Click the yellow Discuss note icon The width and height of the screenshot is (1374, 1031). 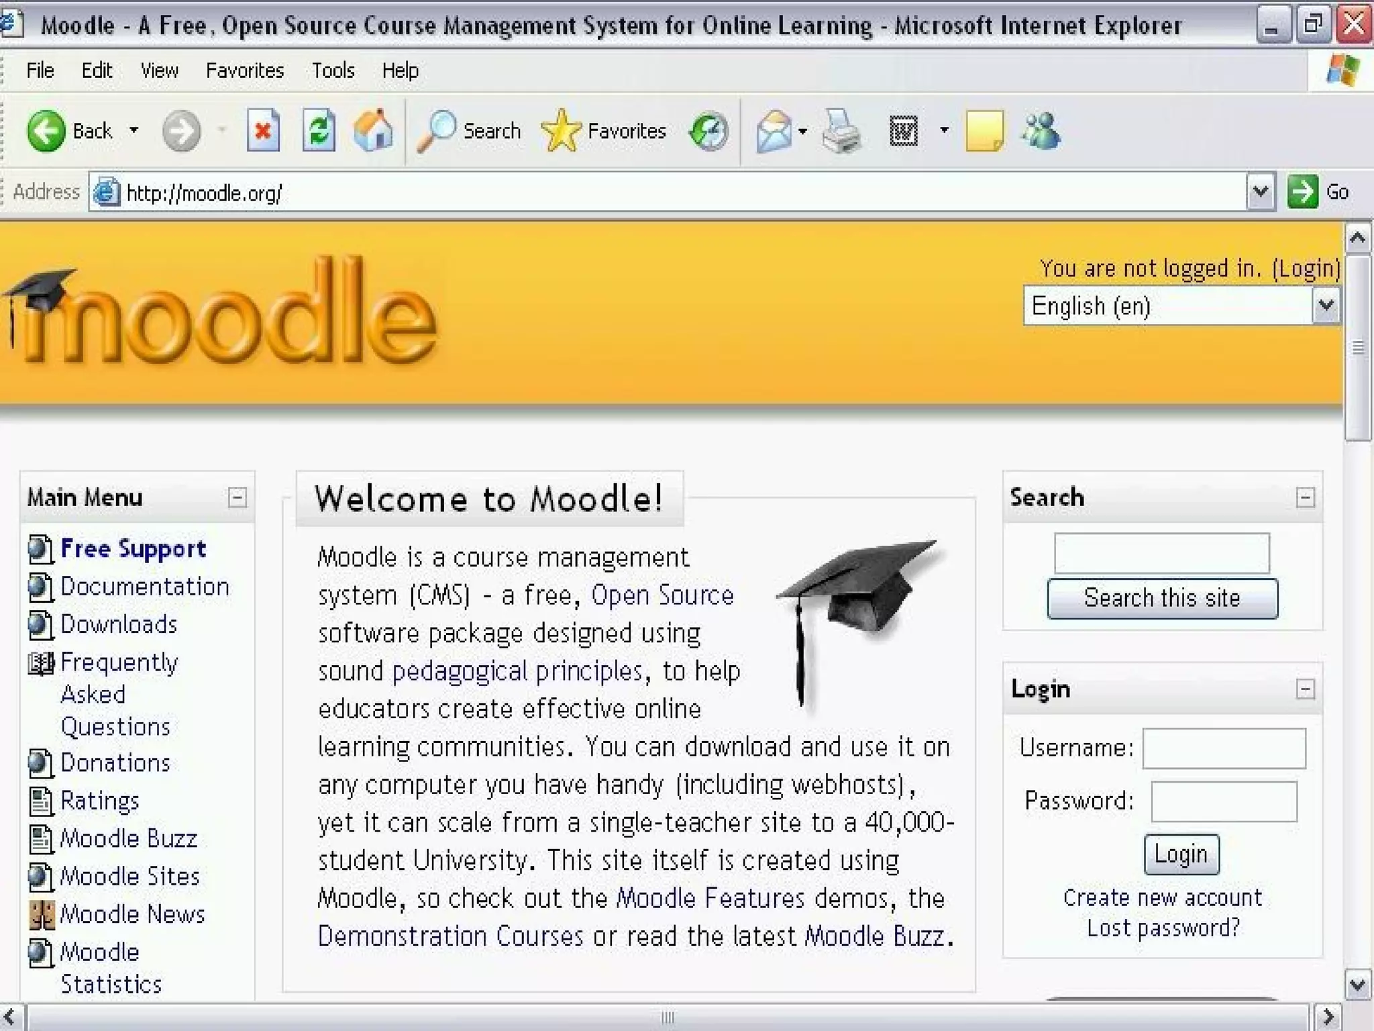pyautogui.click(x=984, y=131)
